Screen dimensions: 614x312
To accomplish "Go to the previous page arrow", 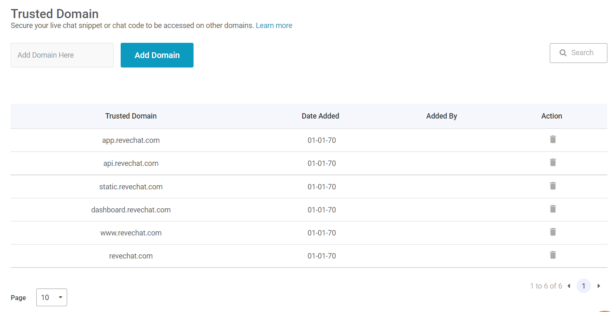I will [569, 286].
